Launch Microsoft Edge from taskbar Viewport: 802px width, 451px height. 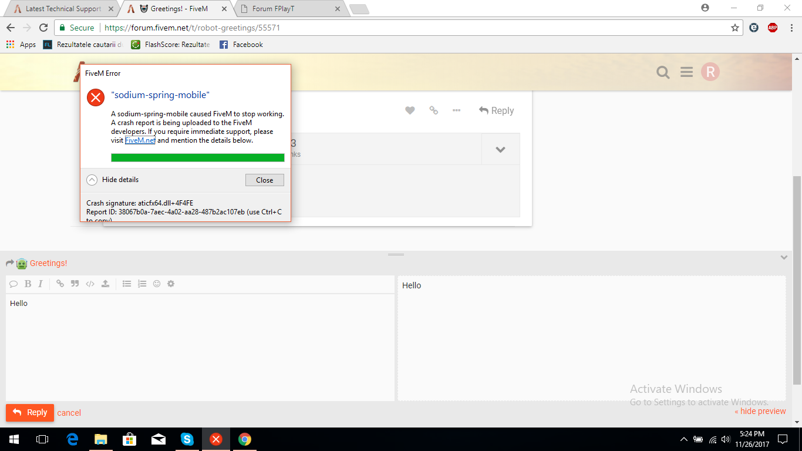72,439
